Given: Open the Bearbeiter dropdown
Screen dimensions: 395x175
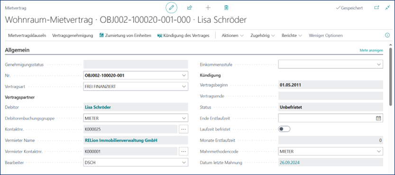Looking at the screenshot, I should click(x=184, y=163).
